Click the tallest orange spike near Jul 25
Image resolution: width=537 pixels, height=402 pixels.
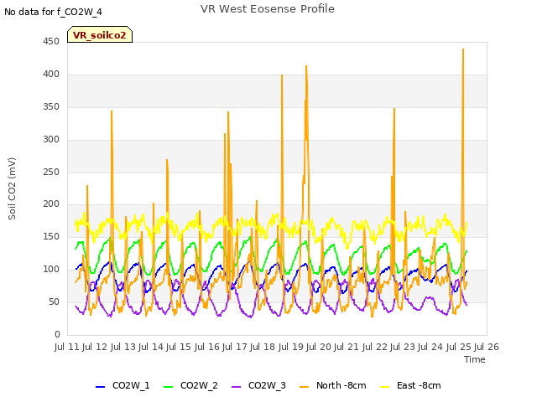(x=463, y=50)
